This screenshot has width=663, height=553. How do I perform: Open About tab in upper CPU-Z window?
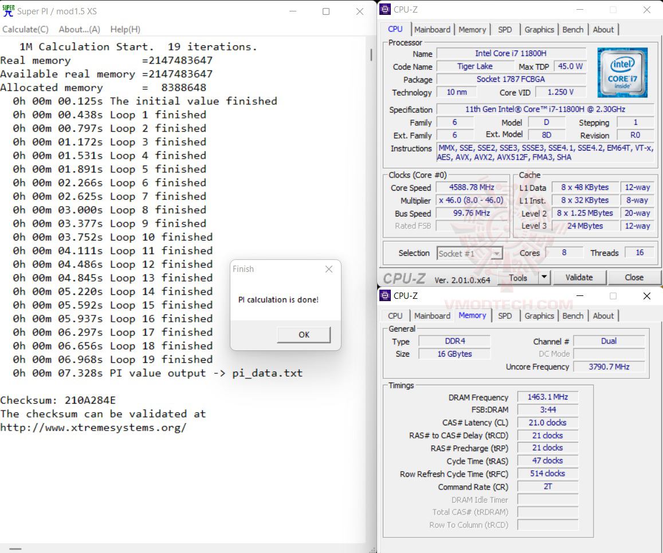click(603, 30)
